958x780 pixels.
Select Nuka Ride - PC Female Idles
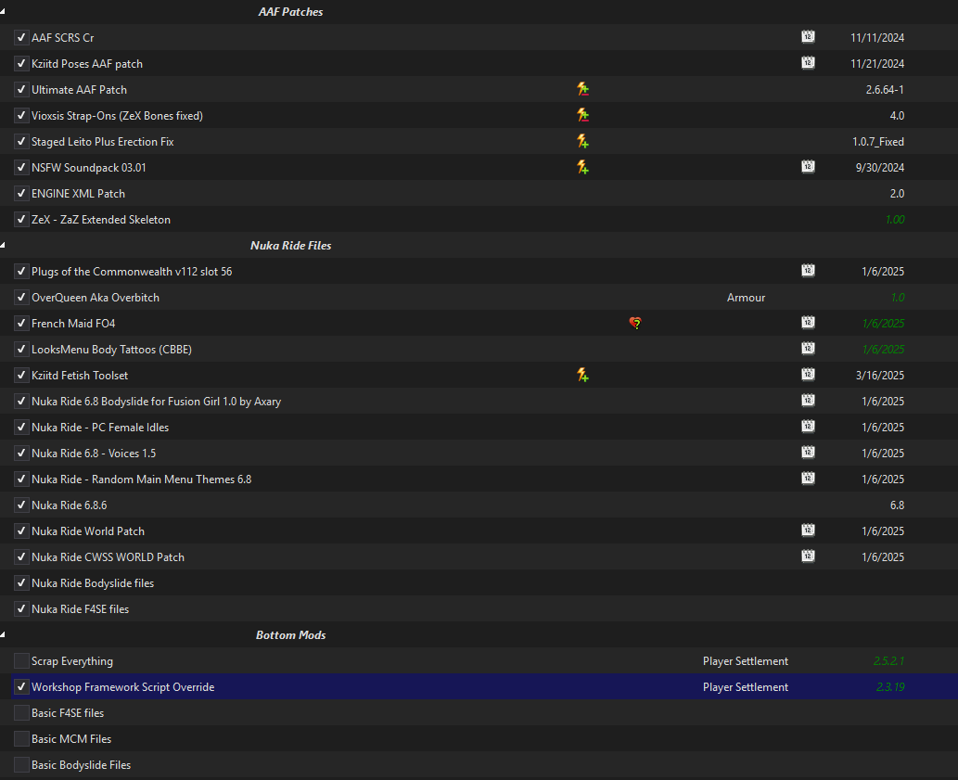tap(100, 427)
